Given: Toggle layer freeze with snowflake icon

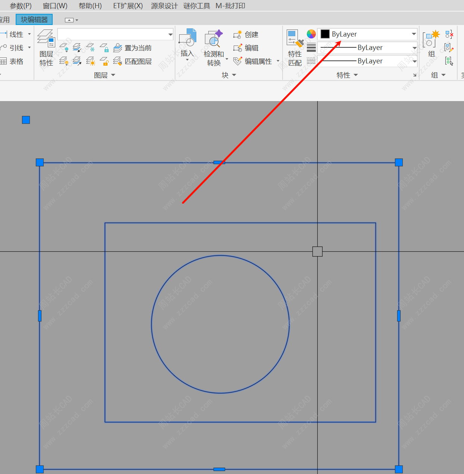Looking at the screenshot, I should coord(91,48).
